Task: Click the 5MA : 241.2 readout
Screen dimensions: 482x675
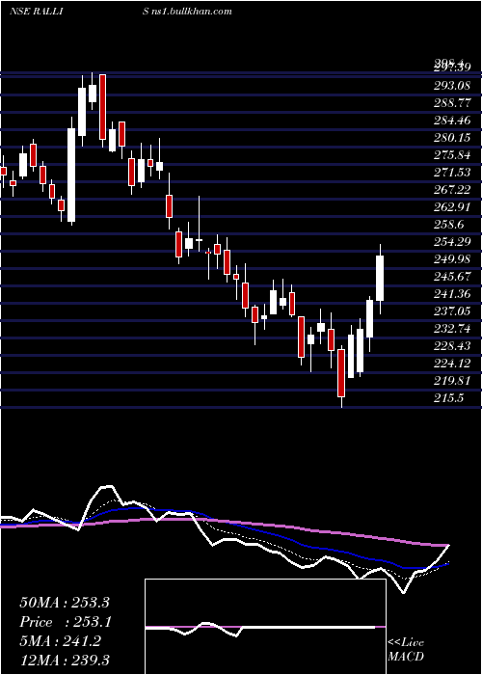Action: pyautogui.click(x=60, y=641)
